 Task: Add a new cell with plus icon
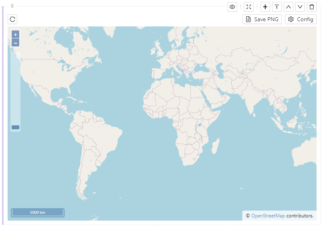click(x=265, y=7)
